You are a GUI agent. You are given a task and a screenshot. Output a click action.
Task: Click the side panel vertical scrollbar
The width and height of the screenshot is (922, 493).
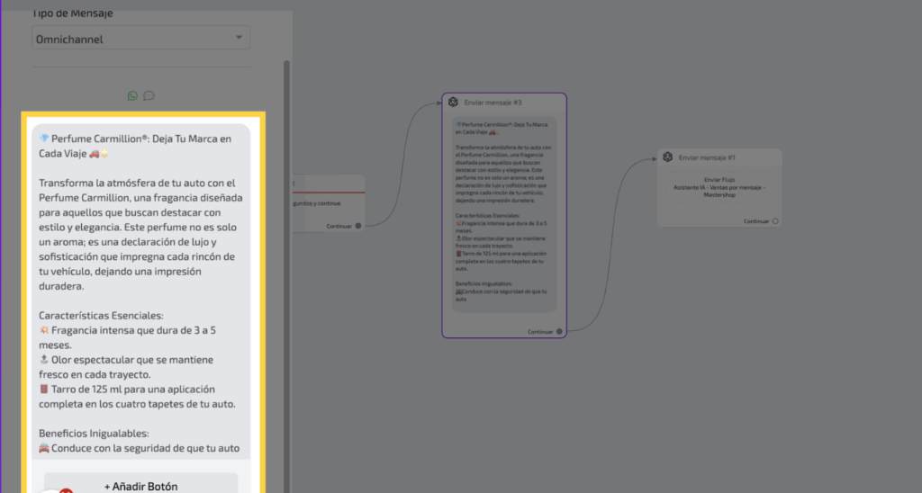click(287, 270)
